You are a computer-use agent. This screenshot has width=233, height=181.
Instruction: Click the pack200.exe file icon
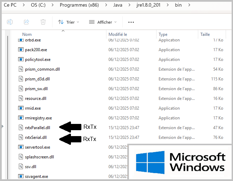point(21,50)
